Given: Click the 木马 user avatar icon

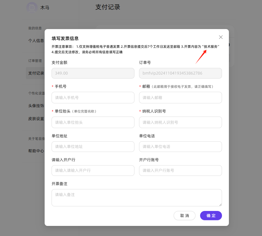Looking at the screenshot, I should (32, 7).
